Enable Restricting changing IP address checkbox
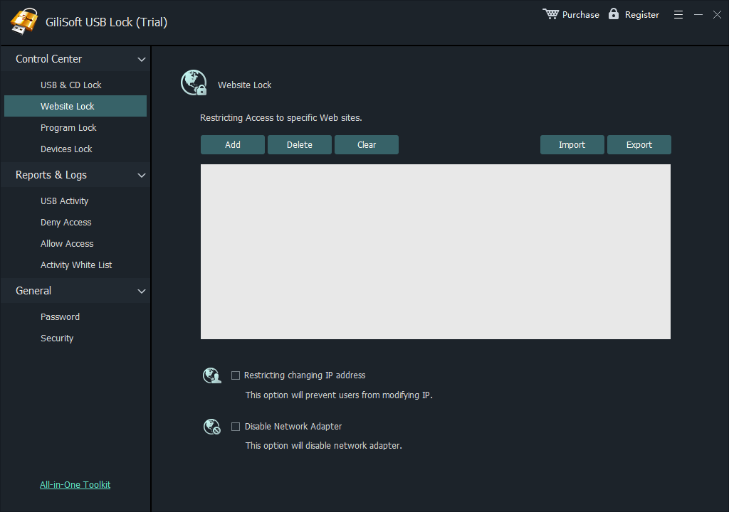Screen dimensions: 729x512 click(236, 375)
